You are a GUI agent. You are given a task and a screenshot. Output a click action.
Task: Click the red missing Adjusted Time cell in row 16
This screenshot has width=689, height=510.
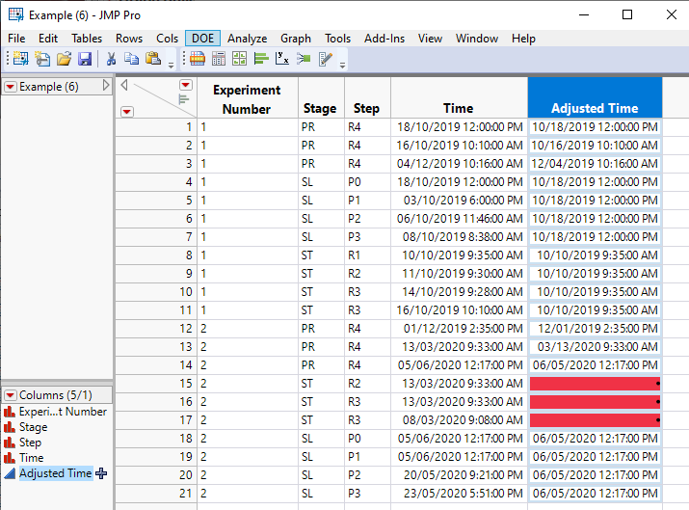coord(595,402)
